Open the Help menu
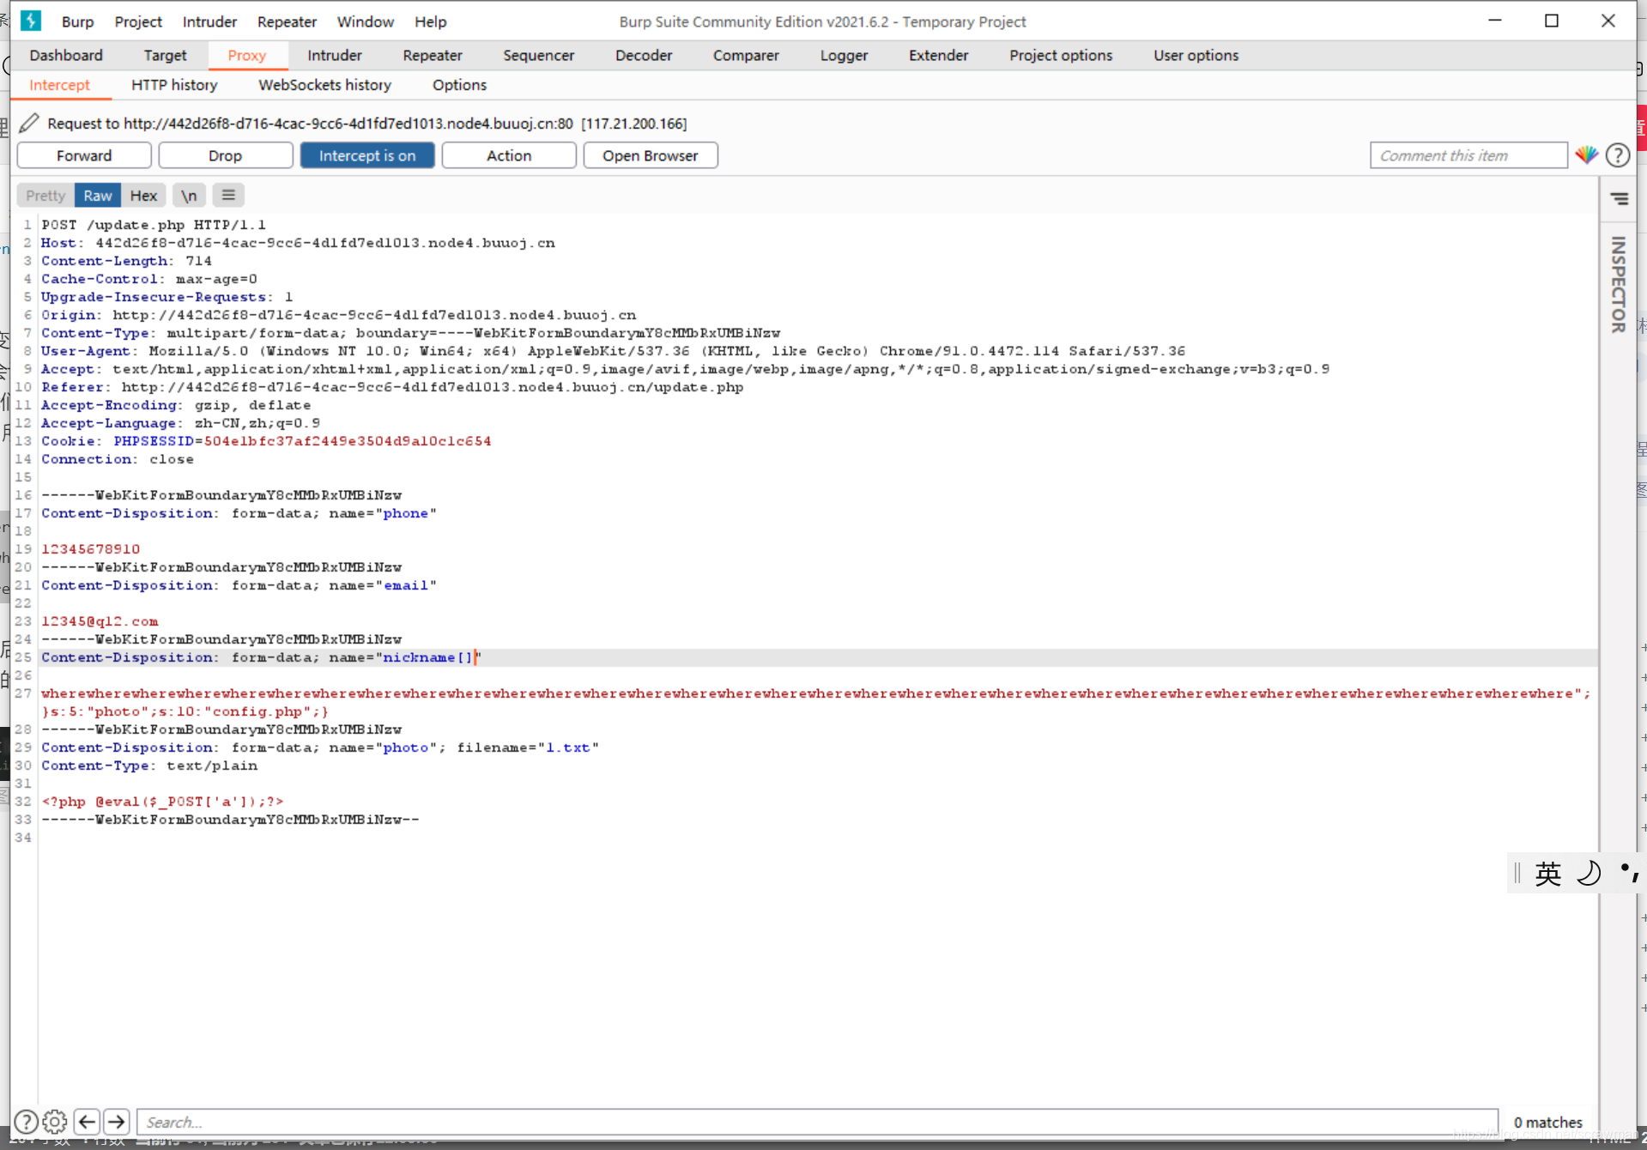This screenshot has width=1647, height=1150. [431, 21]
